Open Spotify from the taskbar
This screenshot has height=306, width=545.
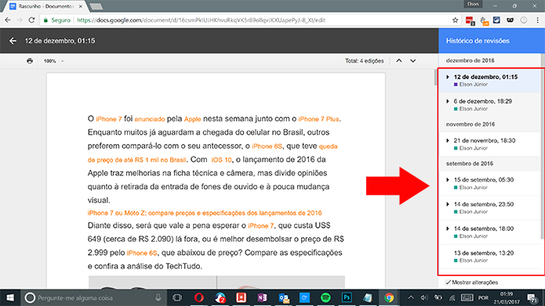click(325, 297)
